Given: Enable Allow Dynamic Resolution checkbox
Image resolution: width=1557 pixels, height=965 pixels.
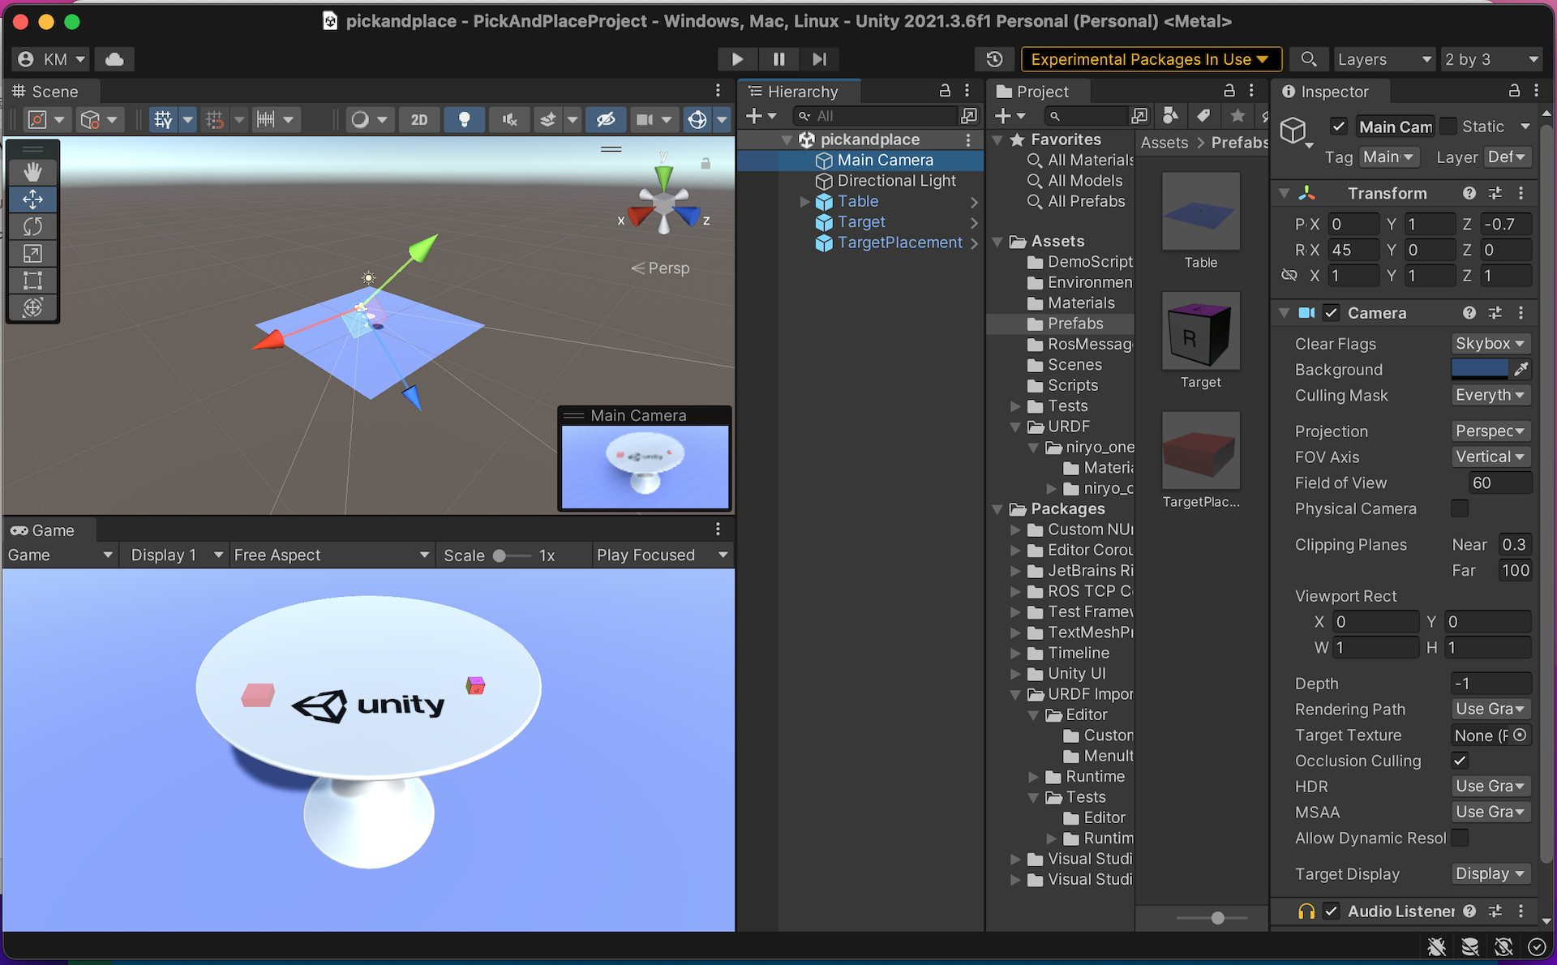Looking at the screenshot, I should tap(1460, 838).
